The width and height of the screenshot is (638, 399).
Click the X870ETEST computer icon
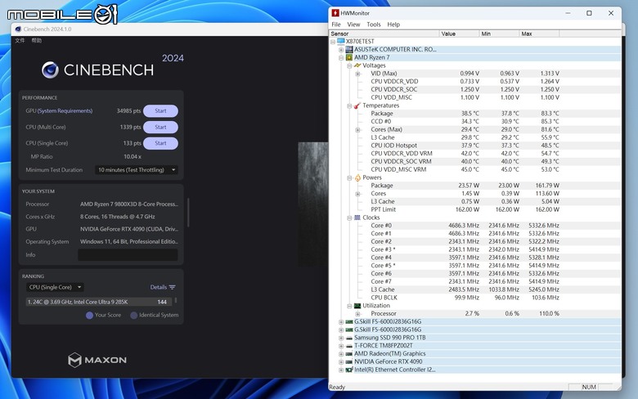pyautogui.click(x=341, y=41)
